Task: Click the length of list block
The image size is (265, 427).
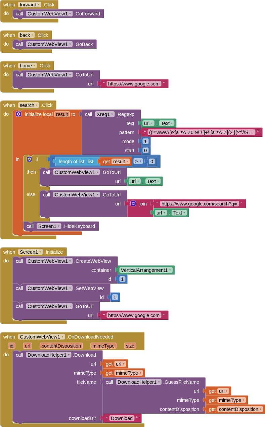Action: pos(71,162)
